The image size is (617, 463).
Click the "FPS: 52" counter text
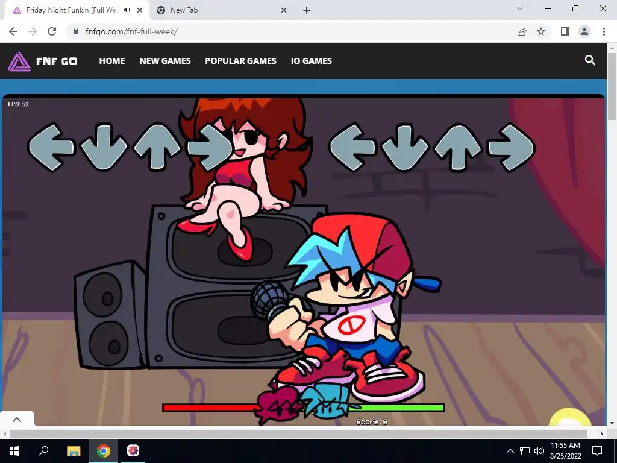tap(18, 104)
